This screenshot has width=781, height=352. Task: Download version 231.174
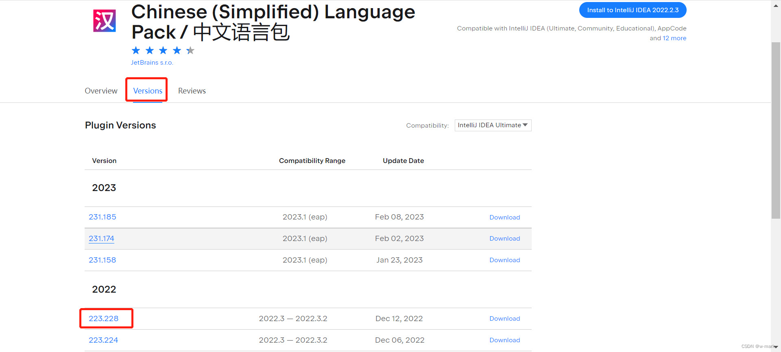[x=505, y=239]
